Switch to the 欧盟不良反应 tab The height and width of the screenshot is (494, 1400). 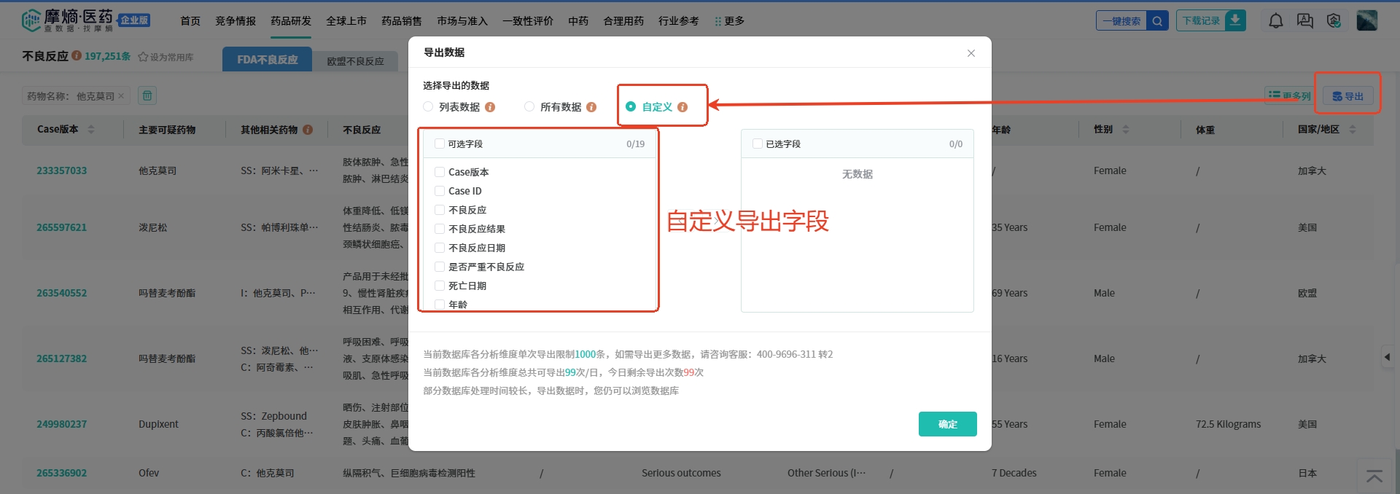pyautogui.click(x=355, y=61)
